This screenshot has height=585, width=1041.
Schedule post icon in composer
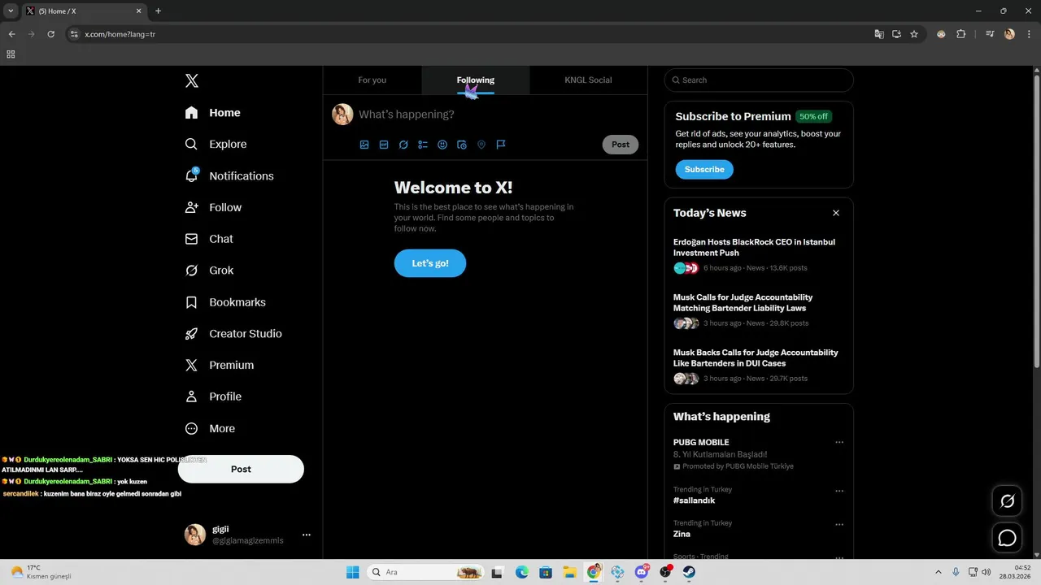tap(462, 145)
